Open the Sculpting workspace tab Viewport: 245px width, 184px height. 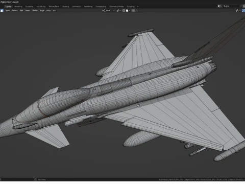(29, 7)
